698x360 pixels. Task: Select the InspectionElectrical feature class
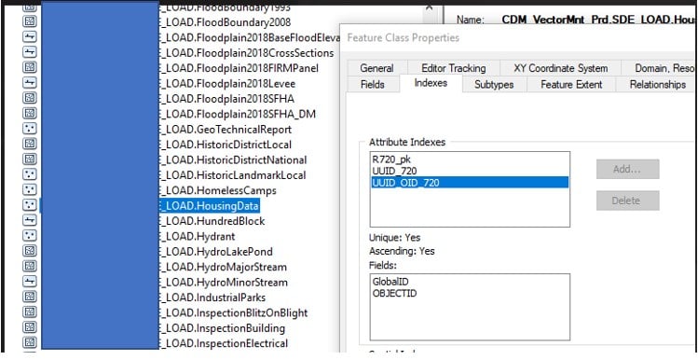tap(223, 343)
